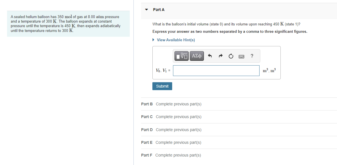
Task: Select the Part A header label
Action: pyautogui.click(x=159, y=10)
